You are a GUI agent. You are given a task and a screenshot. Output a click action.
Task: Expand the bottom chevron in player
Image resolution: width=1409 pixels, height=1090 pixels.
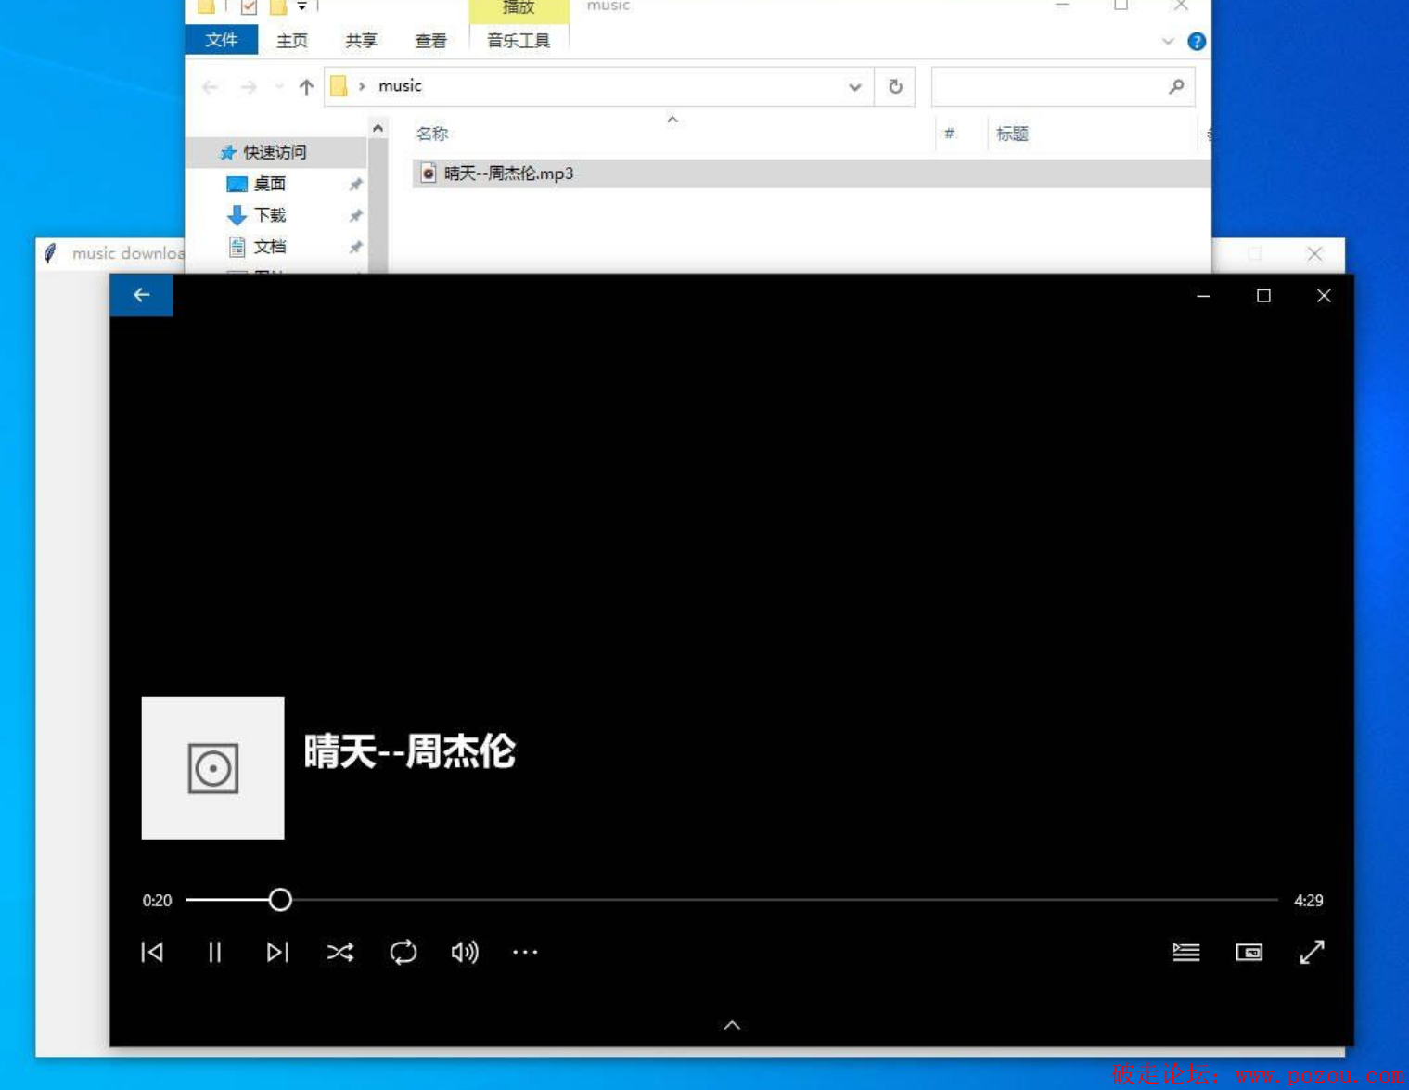(x=732, y=1025)
